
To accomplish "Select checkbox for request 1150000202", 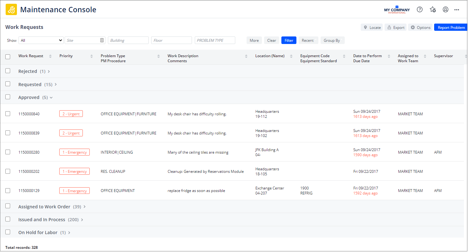I will click(8, 171).
